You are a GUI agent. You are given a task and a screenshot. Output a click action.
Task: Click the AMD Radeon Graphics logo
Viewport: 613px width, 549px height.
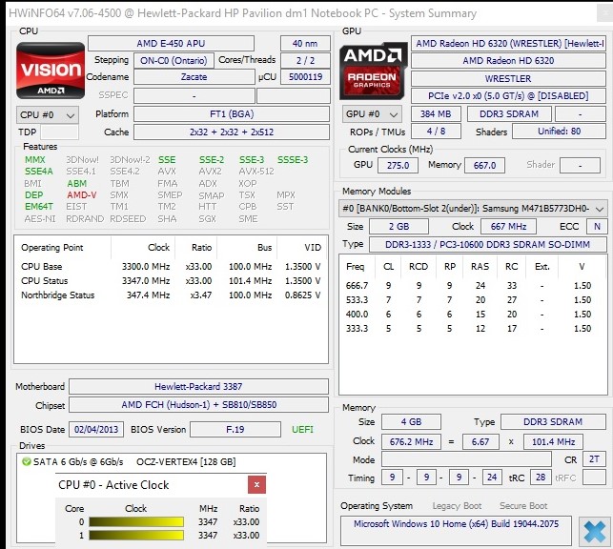click(372, 71)
